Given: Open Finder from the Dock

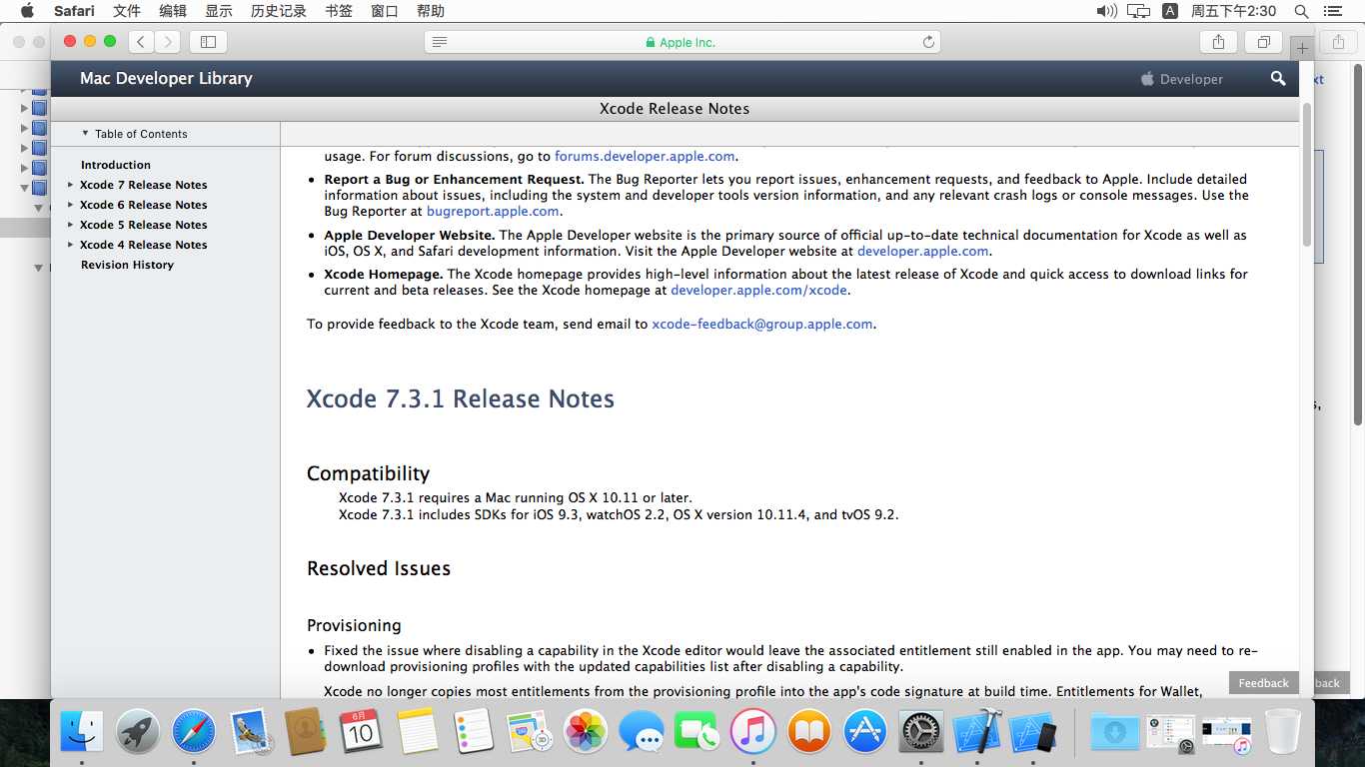Looking at the screenshot, I should click(82, 731).
